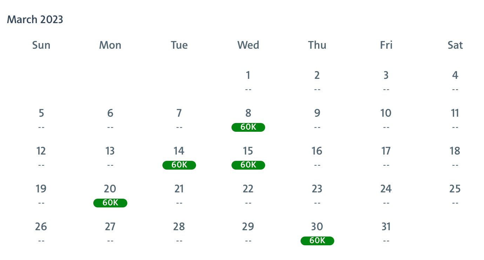Select March 25 on the calendar
The image size is (484, 260).
pyautogui.click(x=455, y=189)
